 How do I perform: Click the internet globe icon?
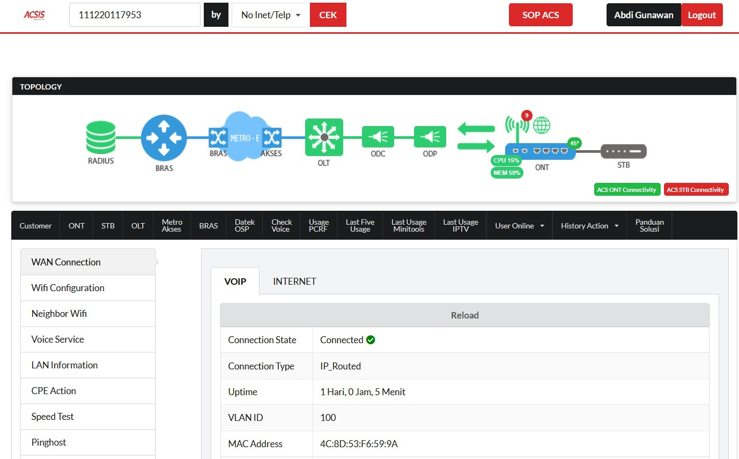[x=542, y=125]
